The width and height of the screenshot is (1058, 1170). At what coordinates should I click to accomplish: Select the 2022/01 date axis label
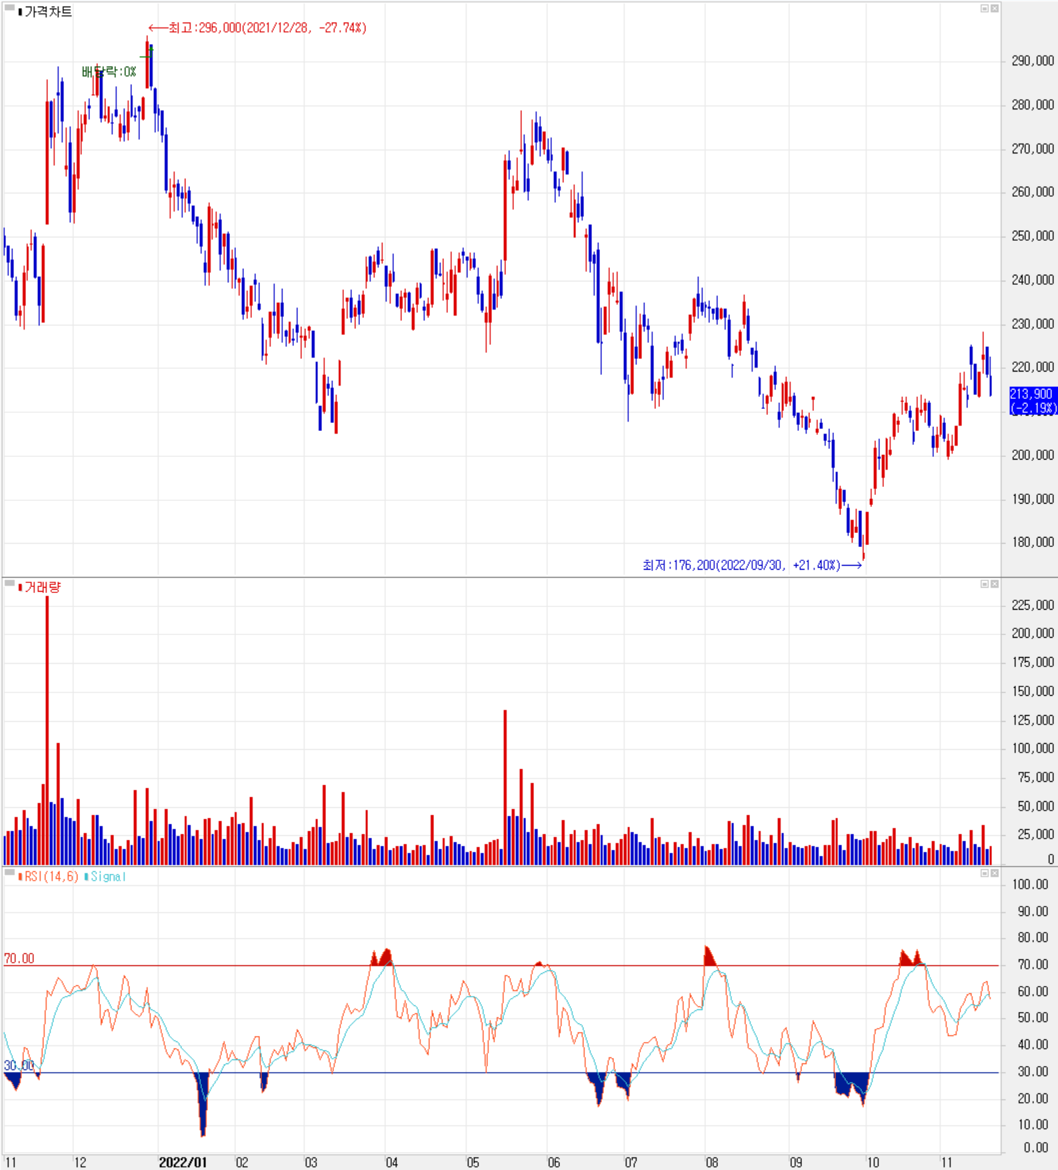click(x=183, y=1162)
